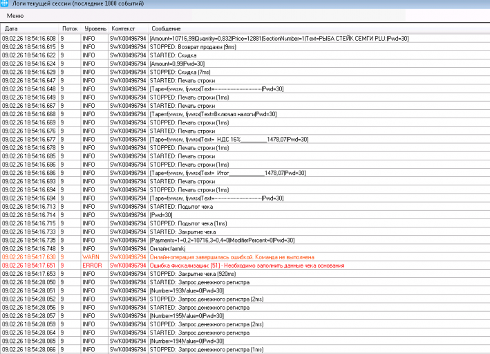490x354 pixels.
Task: Select message '[Amount=0,99|Pwd=30]'
Action: click(177, 64)
